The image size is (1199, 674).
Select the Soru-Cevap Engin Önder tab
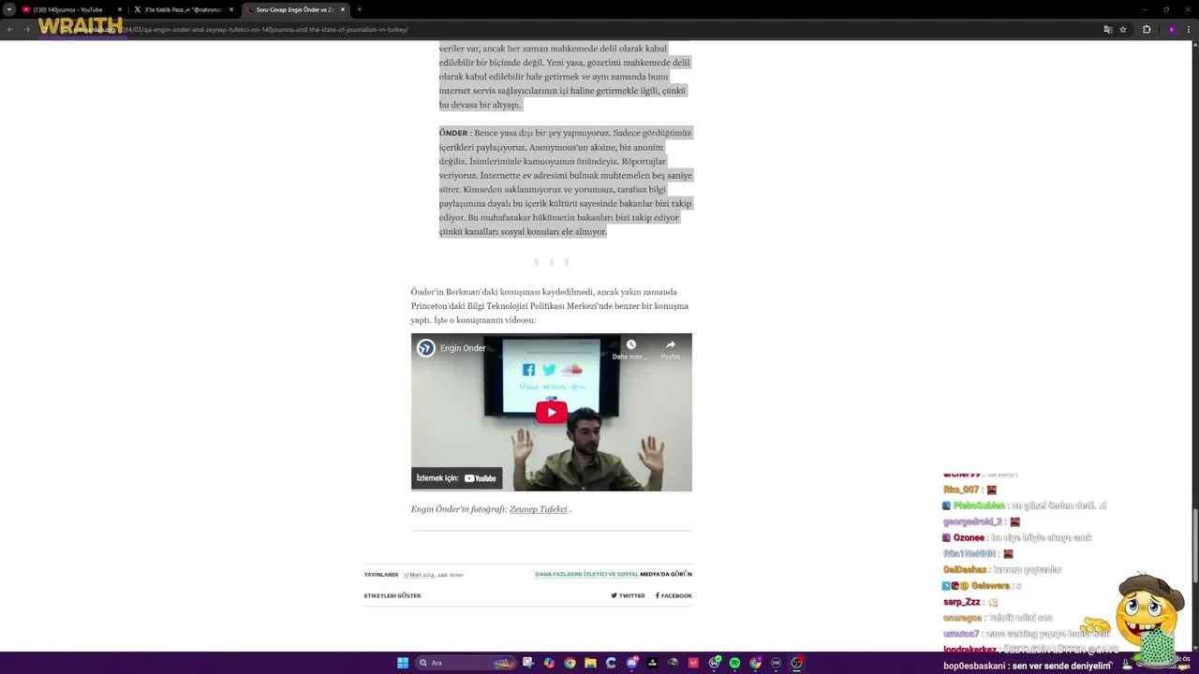(x=295, y=9)
